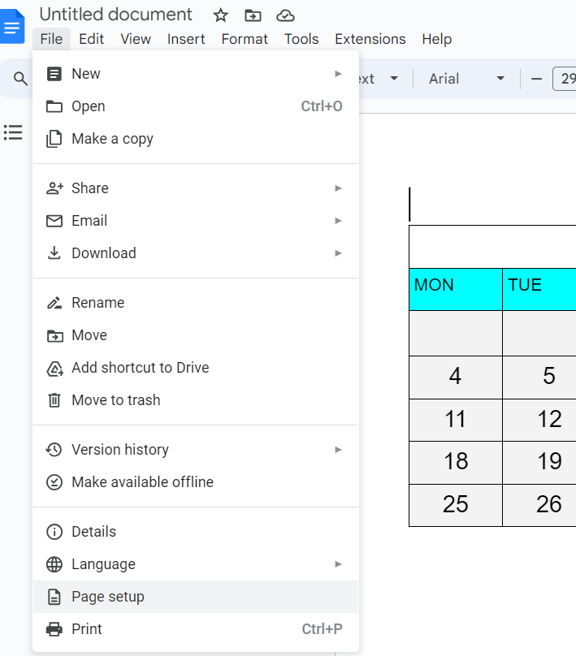The width and height of the screenshot is (576, 656).
Task: Star the Untitled document
Action: (221, 15)
